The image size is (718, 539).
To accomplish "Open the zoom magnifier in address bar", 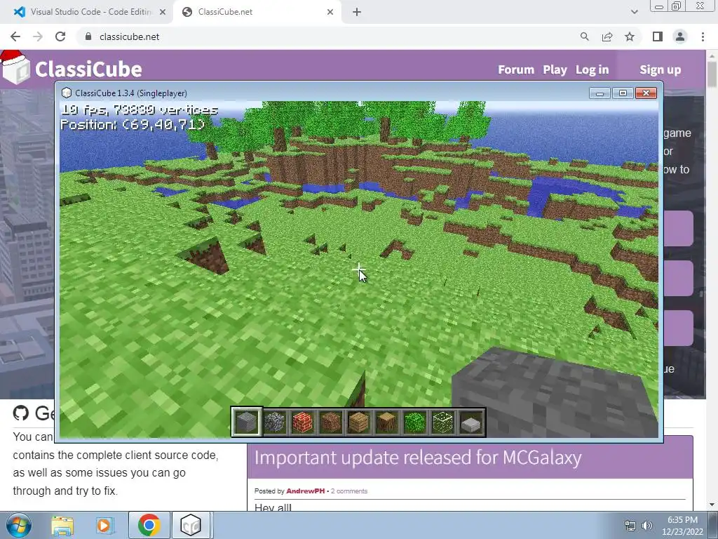I will pyautogui.click(x=584, y=36).
